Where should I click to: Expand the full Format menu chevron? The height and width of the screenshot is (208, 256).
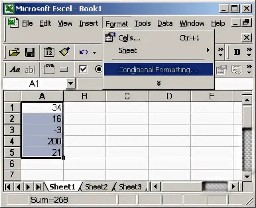[x=159, y=83]
